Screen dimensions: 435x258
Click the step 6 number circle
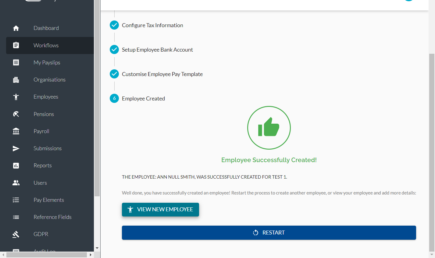click(114, 98)
